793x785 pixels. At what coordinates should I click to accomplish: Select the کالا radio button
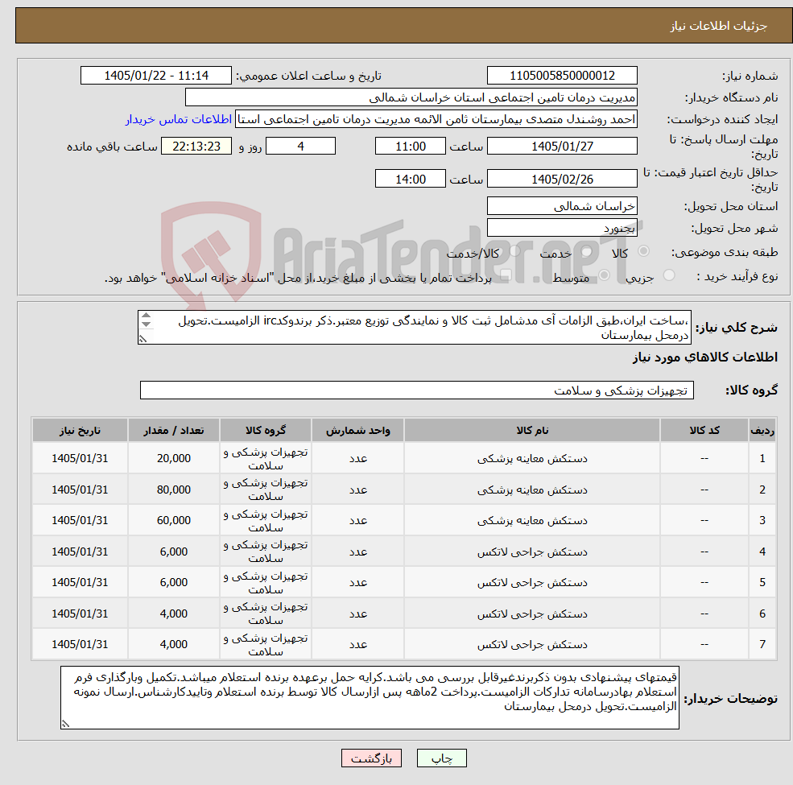(644, 251)
